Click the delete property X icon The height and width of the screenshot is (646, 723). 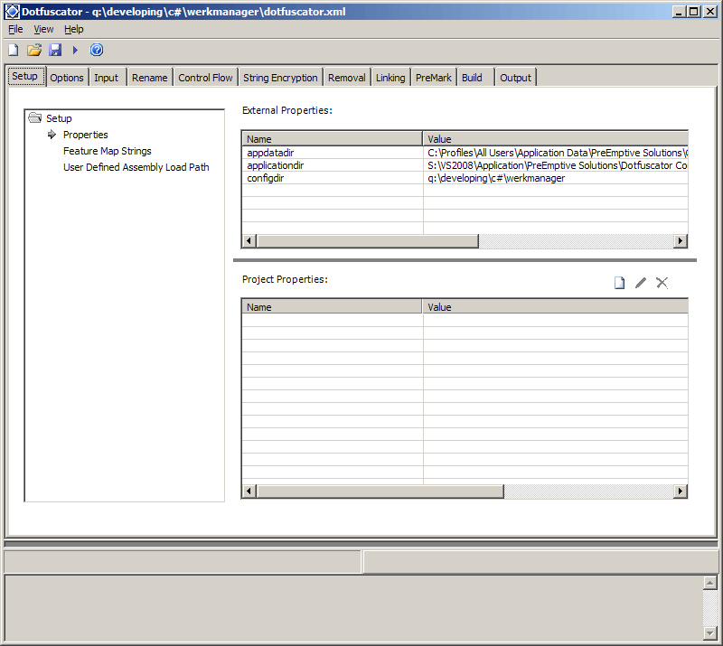coord(662,283)
